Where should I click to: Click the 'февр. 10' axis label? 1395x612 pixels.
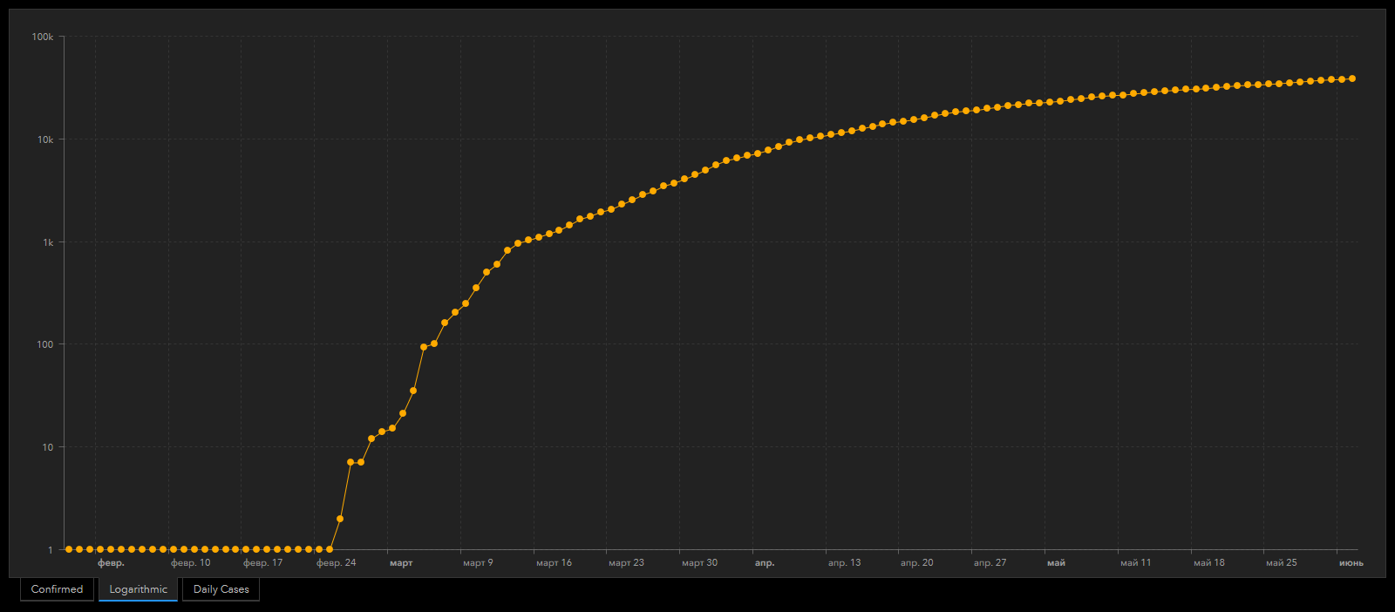coord(191,563)
